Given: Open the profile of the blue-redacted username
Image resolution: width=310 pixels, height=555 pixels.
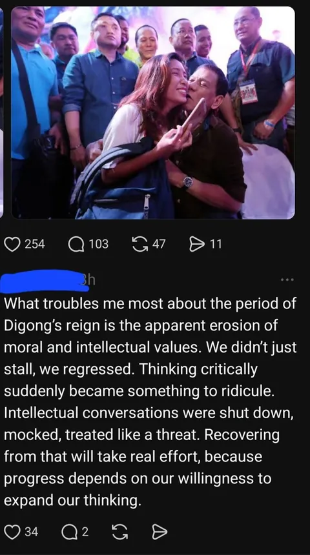Looking at the screenshot, I should coord(45,281).
